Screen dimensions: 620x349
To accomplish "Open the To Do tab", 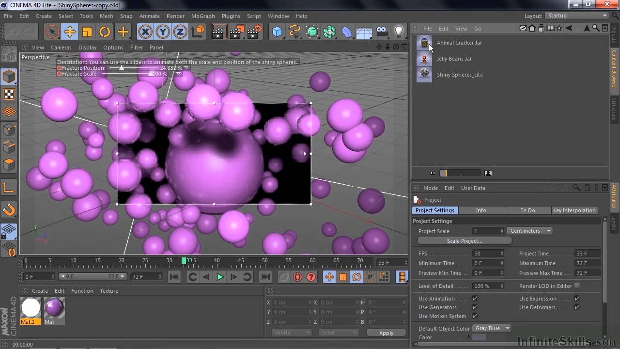I will [x=527, y=210].
